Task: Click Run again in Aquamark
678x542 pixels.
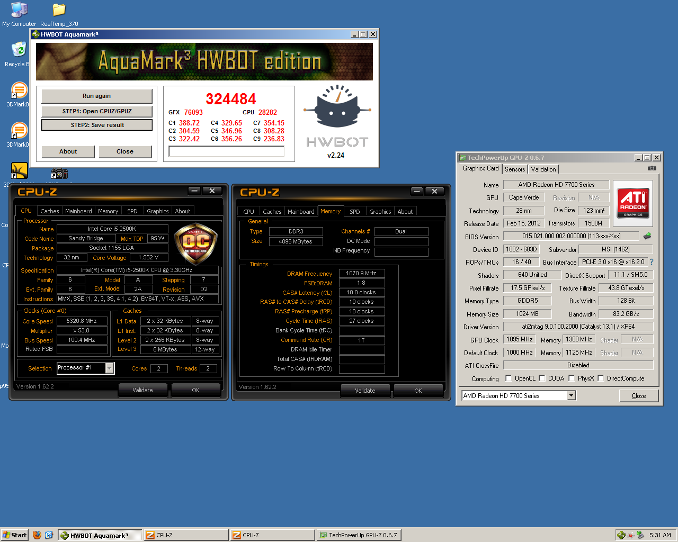Action: (x=96, y=96)
